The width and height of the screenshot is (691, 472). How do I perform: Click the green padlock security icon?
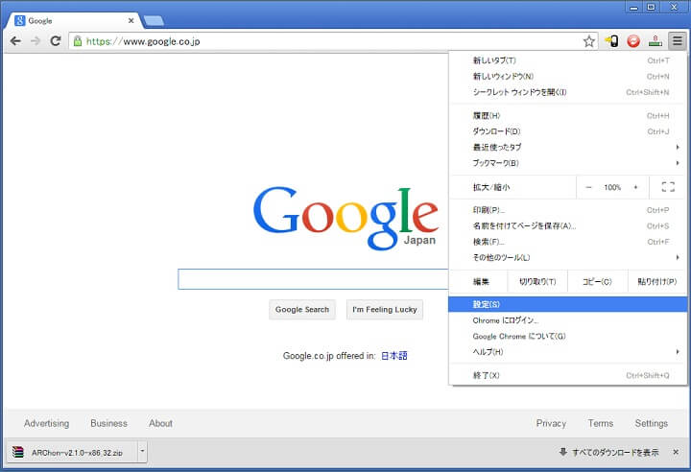click(x=78, y=41)
